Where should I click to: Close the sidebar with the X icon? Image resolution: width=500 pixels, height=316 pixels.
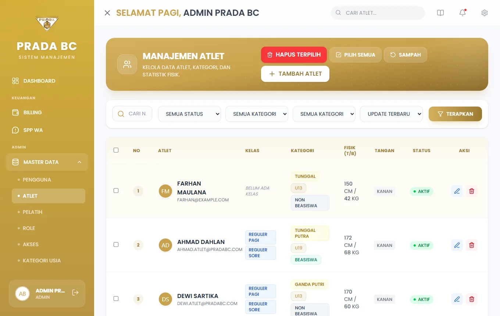click(107, 13)
